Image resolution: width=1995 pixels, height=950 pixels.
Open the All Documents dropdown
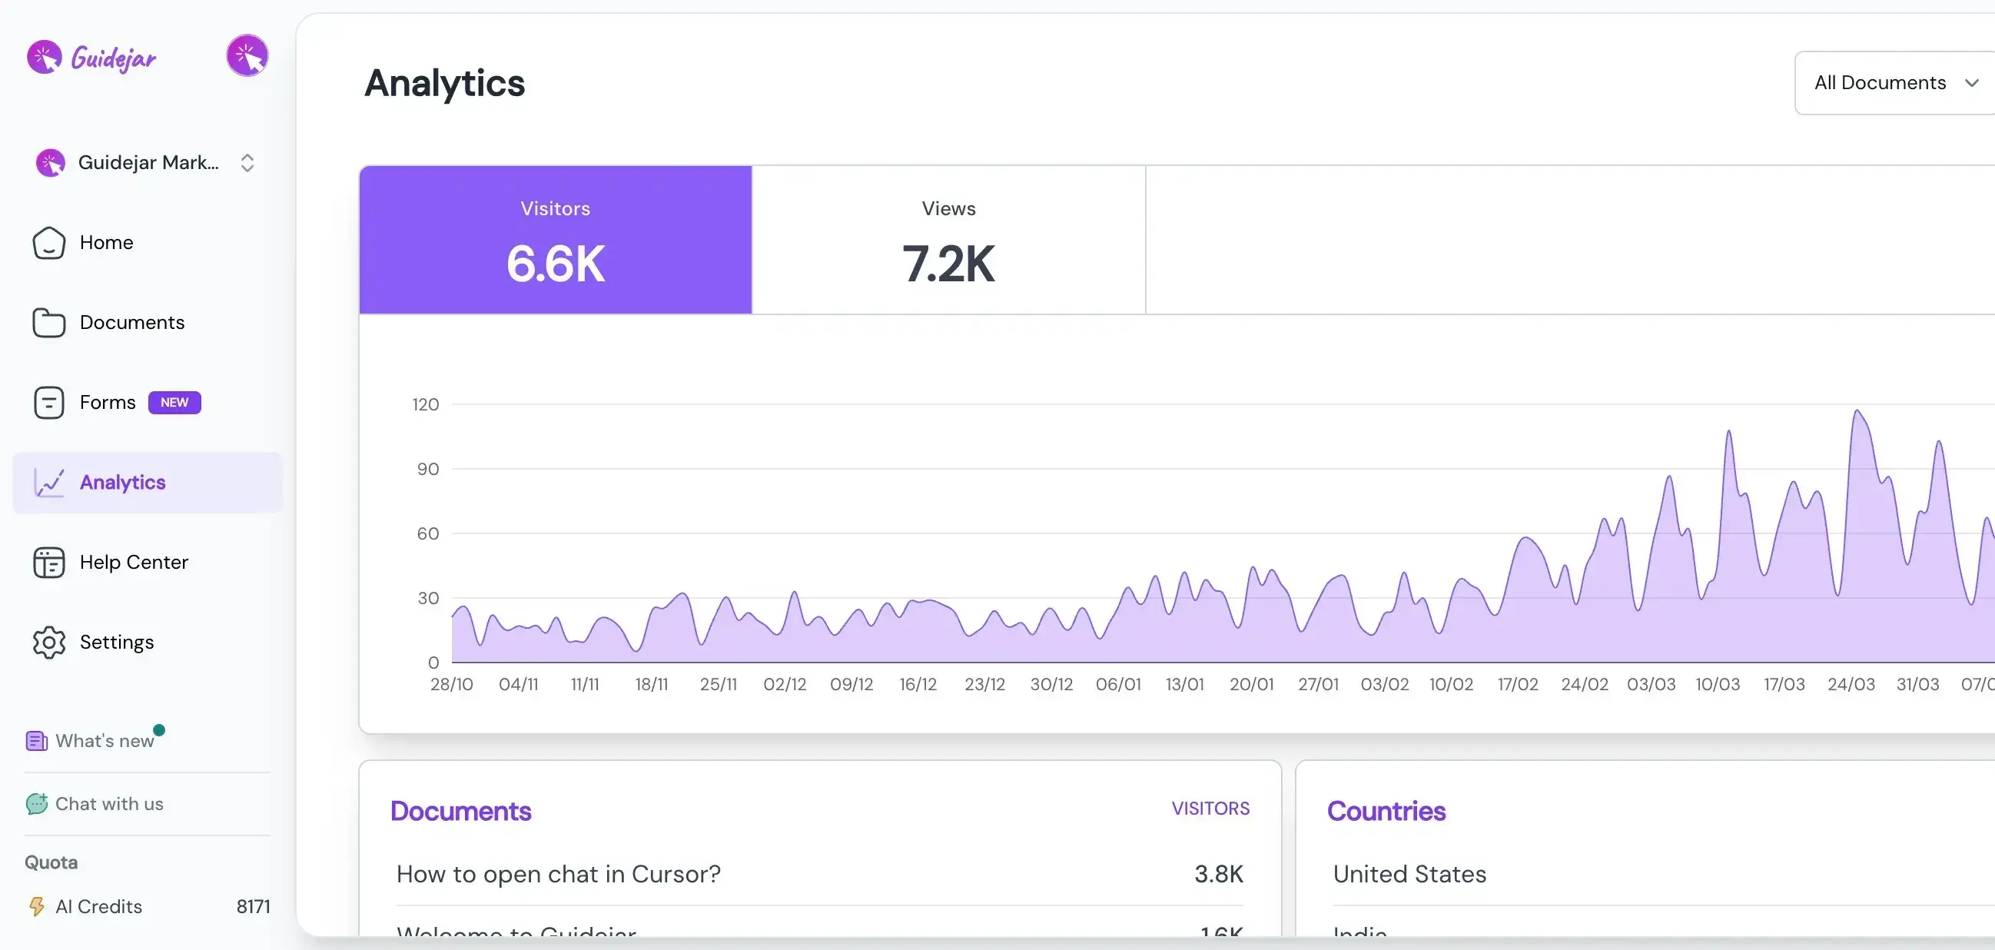point(1893,82)
